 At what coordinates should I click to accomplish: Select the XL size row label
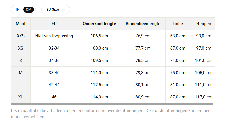[21, 97]
